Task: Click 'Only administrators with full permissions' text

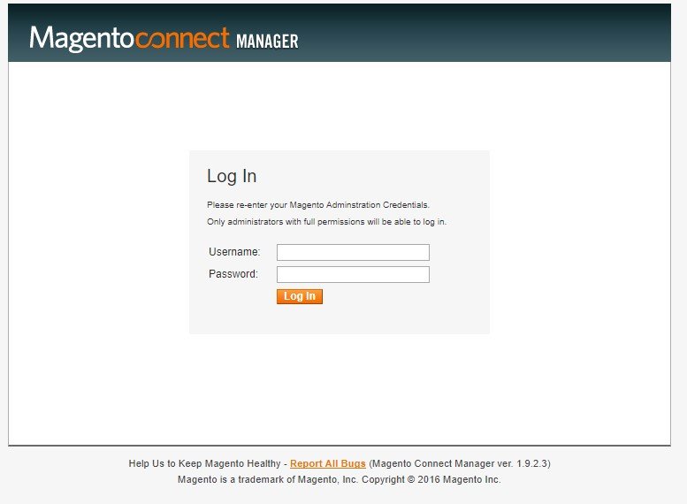Action: (x=286, y=222)
